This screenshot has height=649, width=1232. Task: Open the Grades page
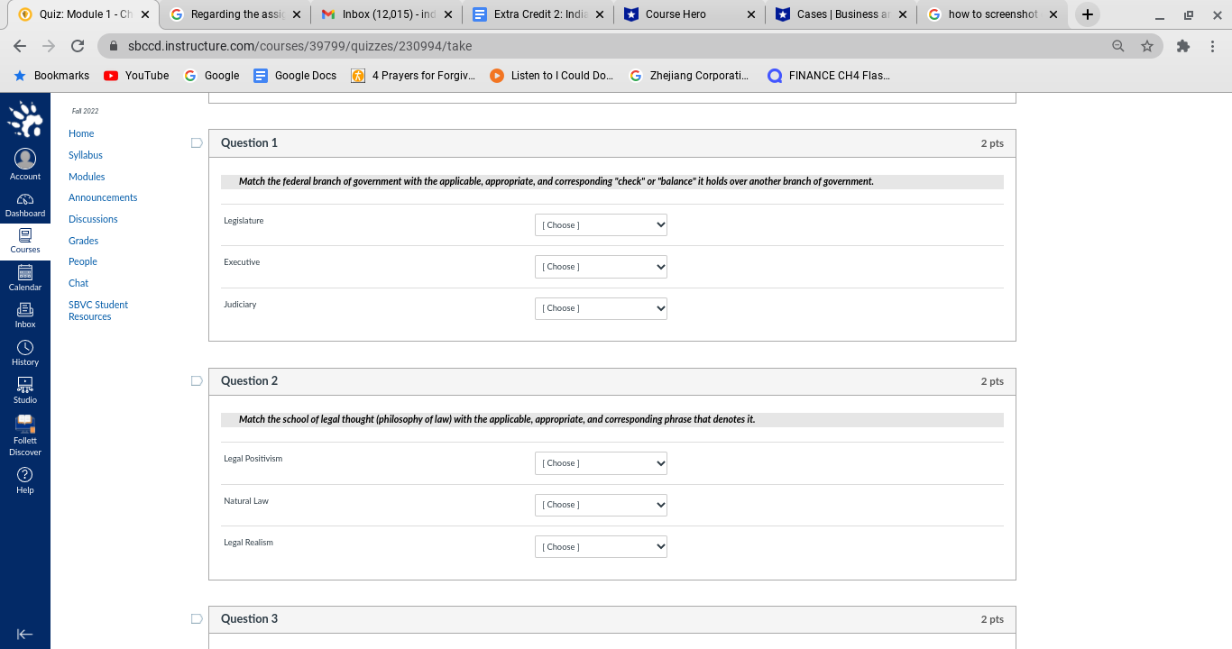[82, 240]
